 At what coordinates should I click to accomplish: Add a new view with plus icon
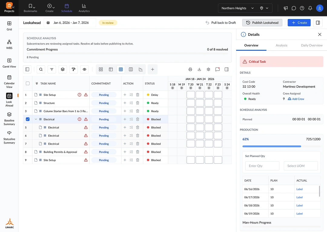coord(153,69)
